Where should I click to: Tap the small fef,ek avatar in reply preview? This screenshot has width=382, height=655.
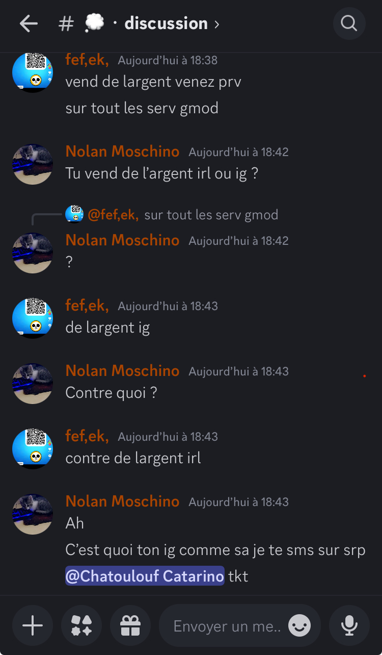point(74,214)
